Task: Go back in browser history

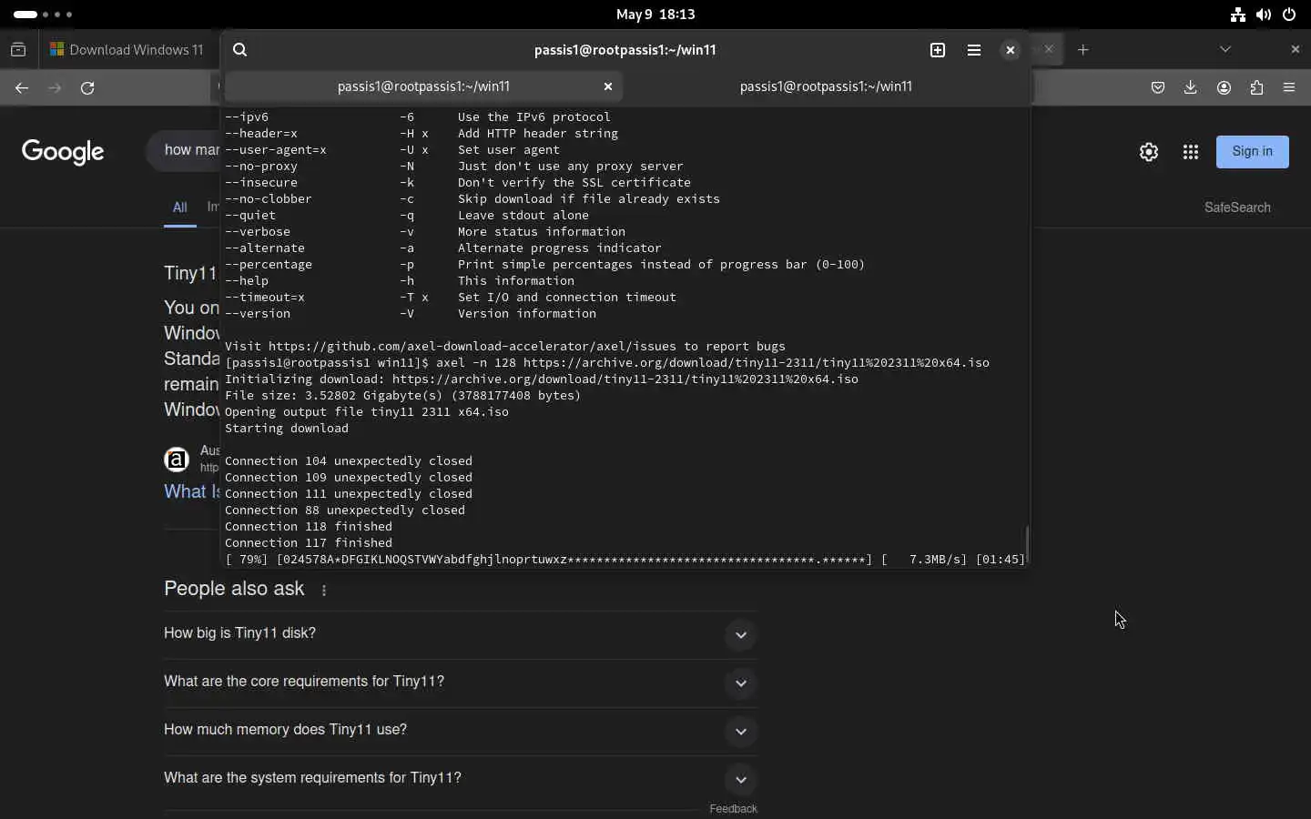Action: tap(22, 88)
